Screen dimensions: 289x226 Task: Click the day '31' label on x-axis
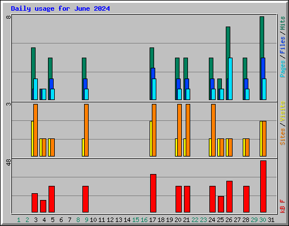[x=271, y=220]
